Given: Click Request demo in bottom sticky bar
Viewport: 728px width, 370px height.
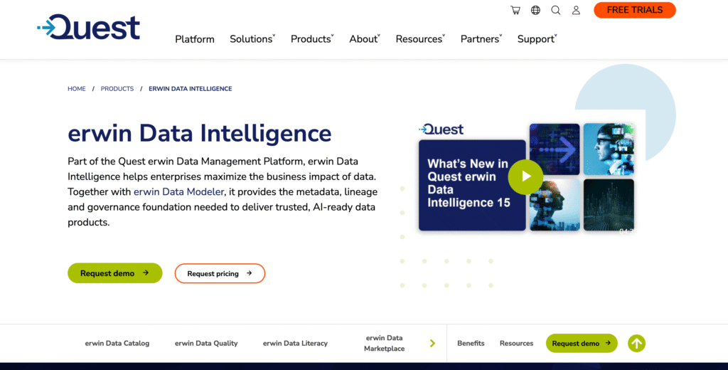Looking at the screenshot, I should coord(582,344).
